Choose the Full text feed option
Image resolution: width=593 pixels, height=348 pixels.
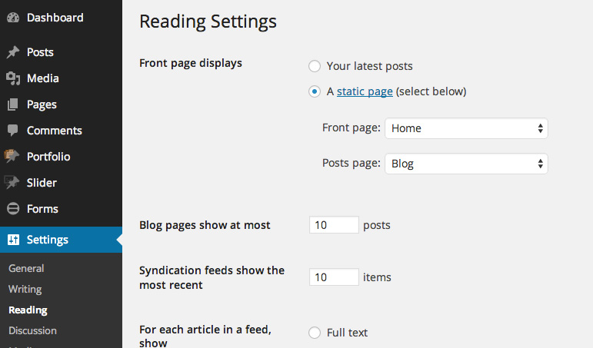[315, 333]
